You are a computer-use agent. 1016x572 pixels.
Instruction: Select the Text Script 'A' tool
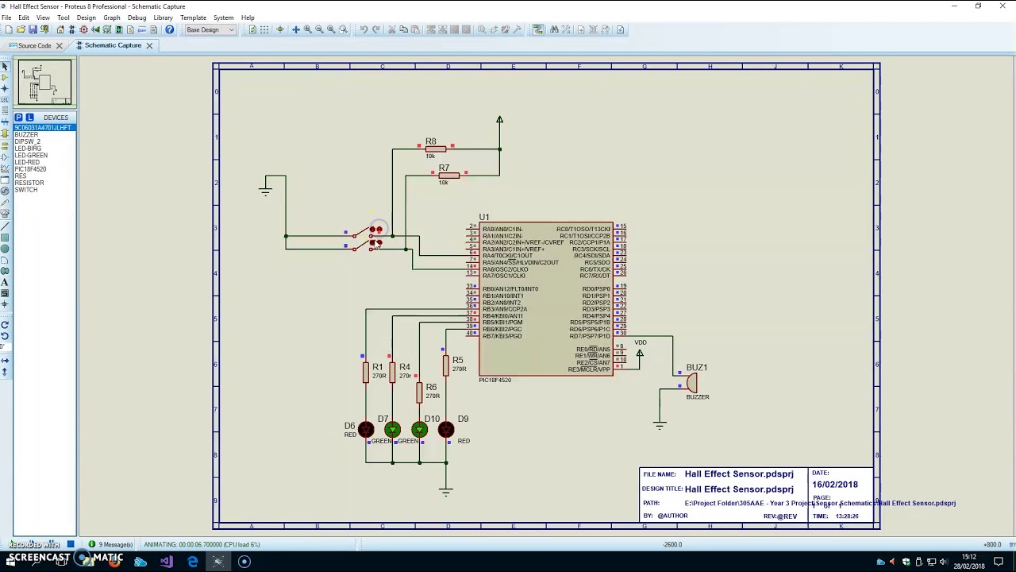click(x=5, y=282)
